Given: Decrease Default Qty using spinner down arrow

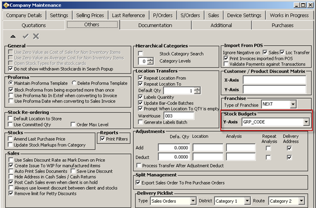Looking at the screenshot, I should (x=197, y=92).
